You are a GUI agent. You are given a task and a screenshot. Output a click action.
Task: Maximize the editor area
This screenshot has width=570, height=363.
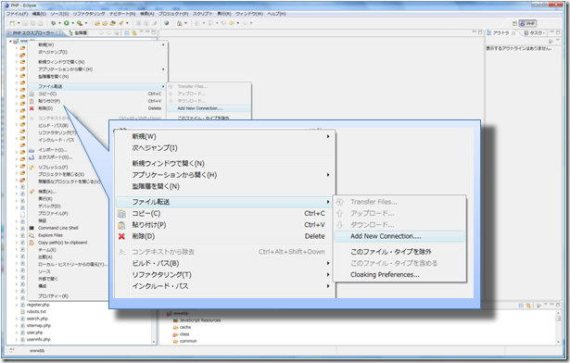480,32
